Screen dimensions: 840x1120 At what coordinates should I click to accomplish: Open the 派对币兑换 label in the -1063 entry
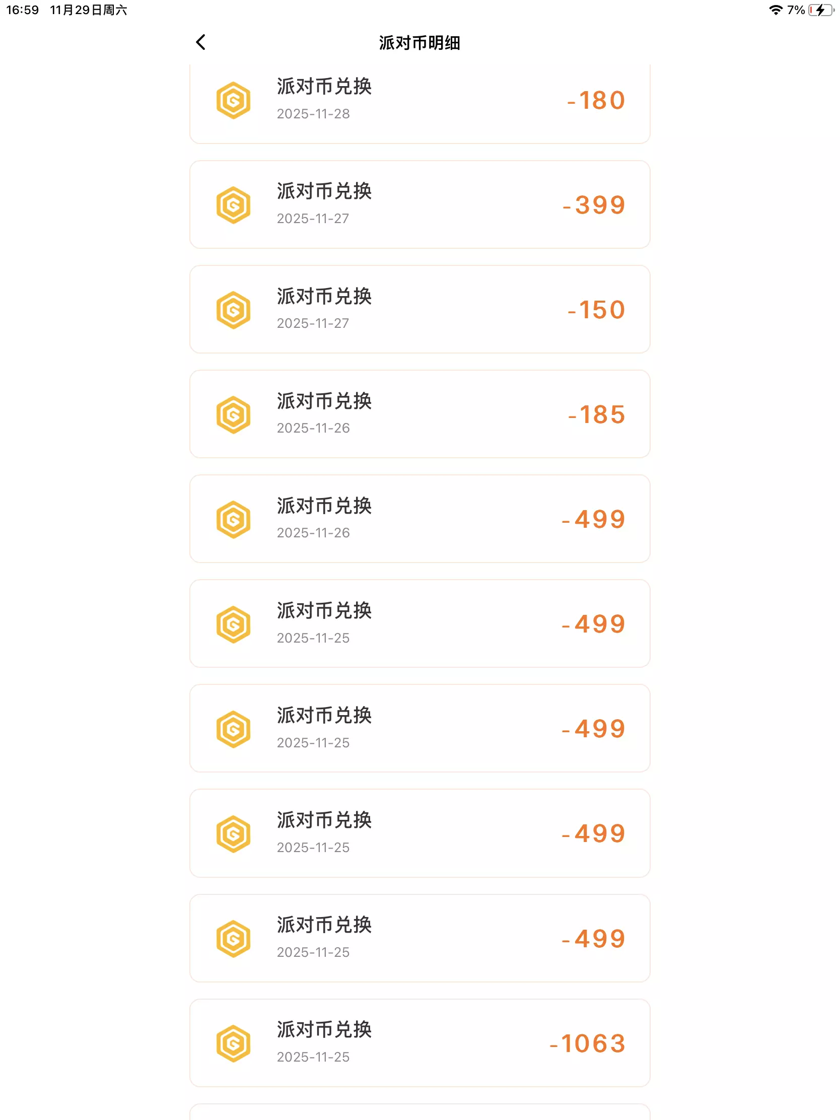(x=324, y=1029)
